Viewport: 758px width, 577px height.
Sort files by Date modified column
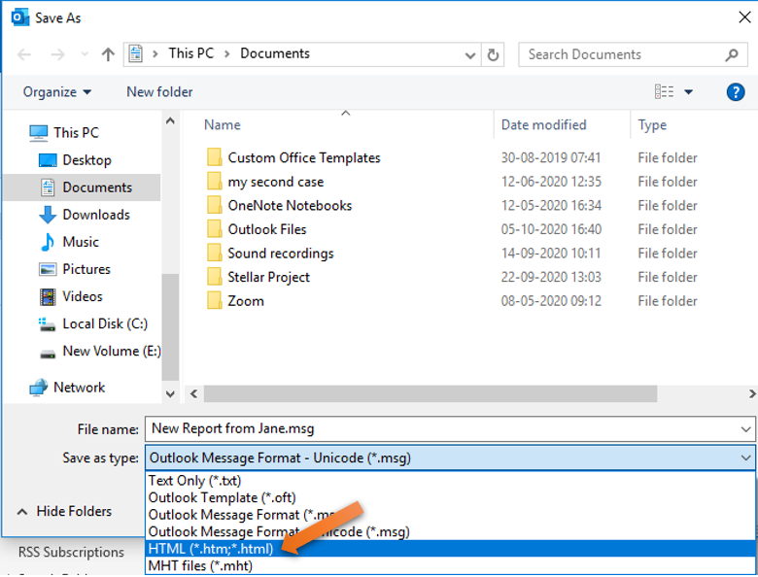543,124
